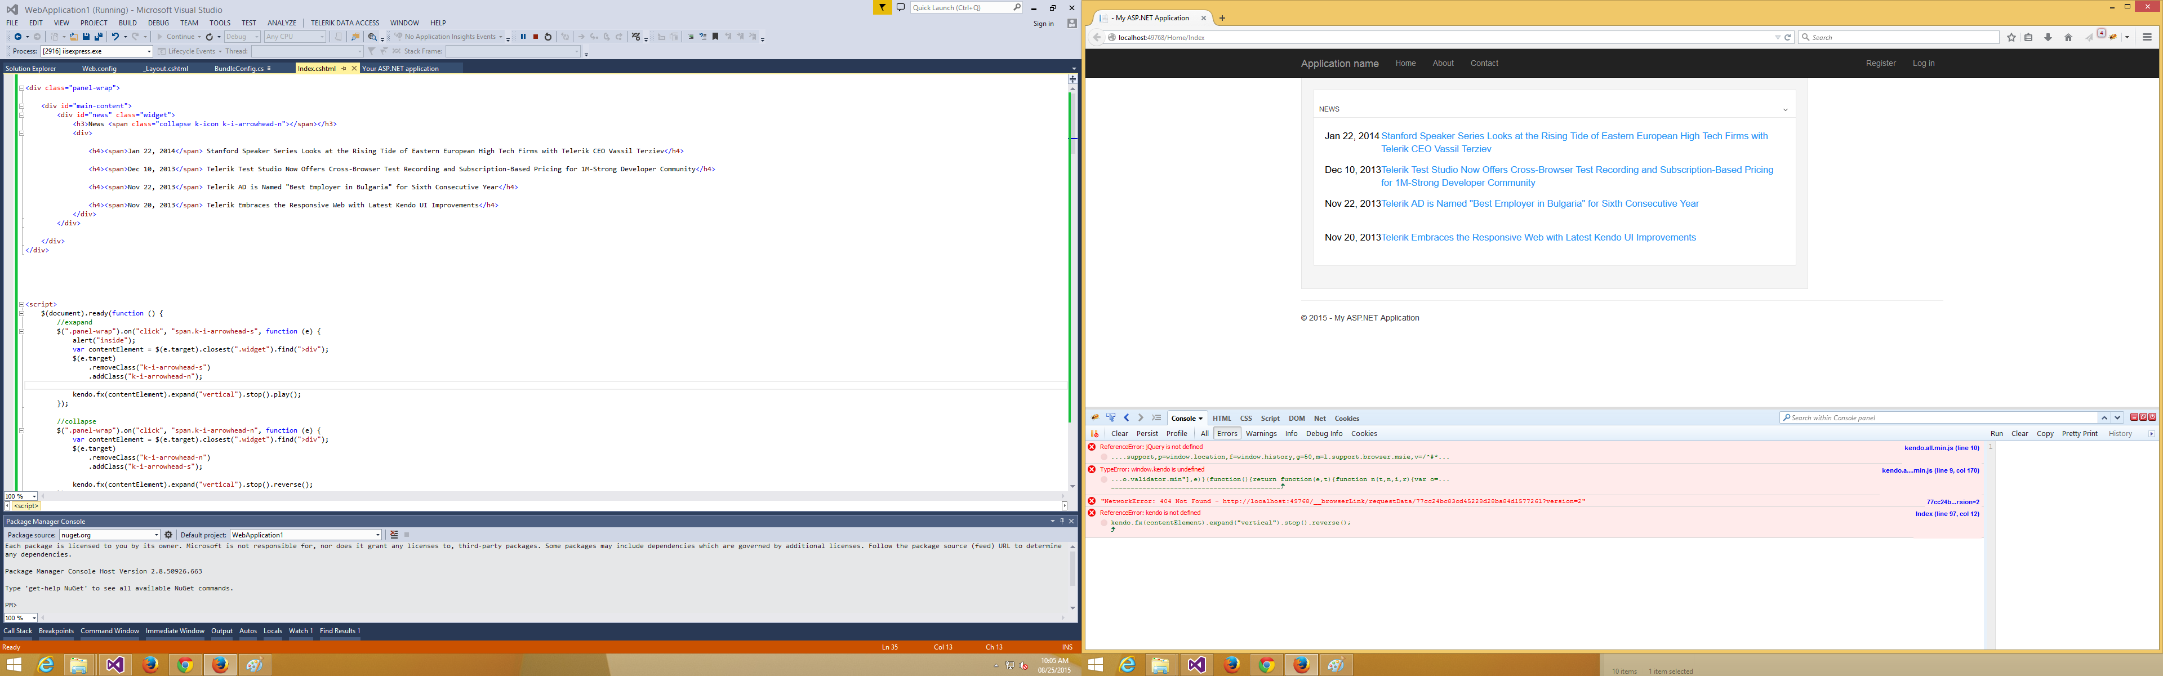Viewport: 2163px width, 676px height.
Task: Click the Firefox bookmark star icon
Action: (2011, 38)
